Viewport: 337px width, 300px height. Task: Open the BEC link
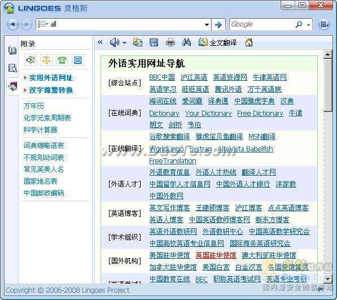[x=202, y=279]
